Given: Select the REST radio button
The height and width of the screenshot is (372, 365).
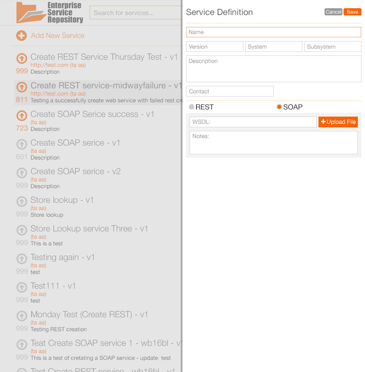Looking at the screenshot, I should point(191,107).
